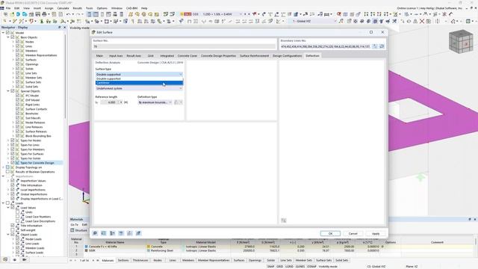The width and height of the screenshot is (478, 269).
Task: Toggle the Nodes checkbox in the navigator
Action: (x=18, y=42)
